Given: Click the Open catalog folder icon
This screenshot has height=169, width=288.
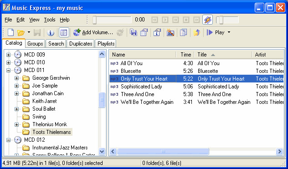Looking at the screenshot, I should [21, 33].
